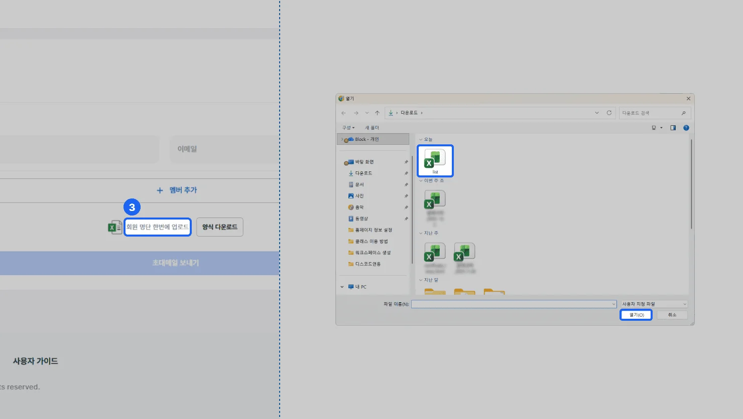The width and height of the screenshot is (743, 419).
Task: Select the list Excel file under 오늘
Action: point(435,161)
